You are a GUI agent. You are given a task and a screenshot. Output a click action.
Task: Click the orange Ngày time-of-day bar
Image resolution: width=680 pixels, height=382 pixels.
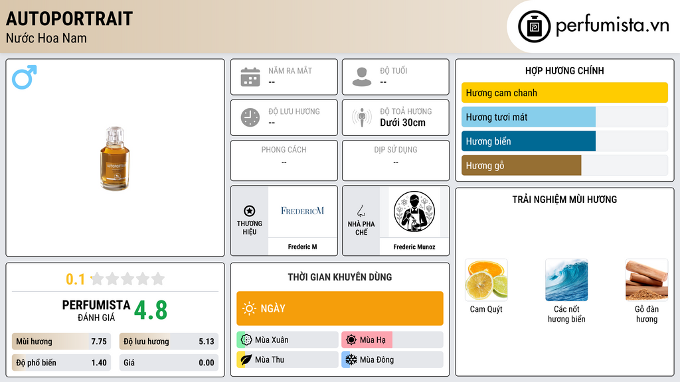point(340,308)
